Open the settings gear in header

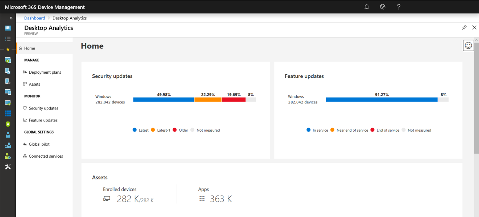[x=383, y=7]
